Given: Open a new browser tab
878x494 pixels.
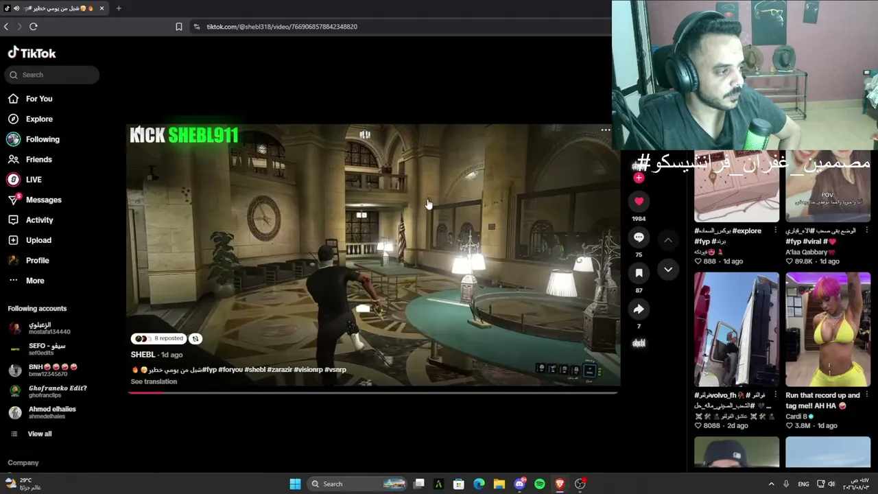Looking at the screenshot, I should [x=119, y=8].
